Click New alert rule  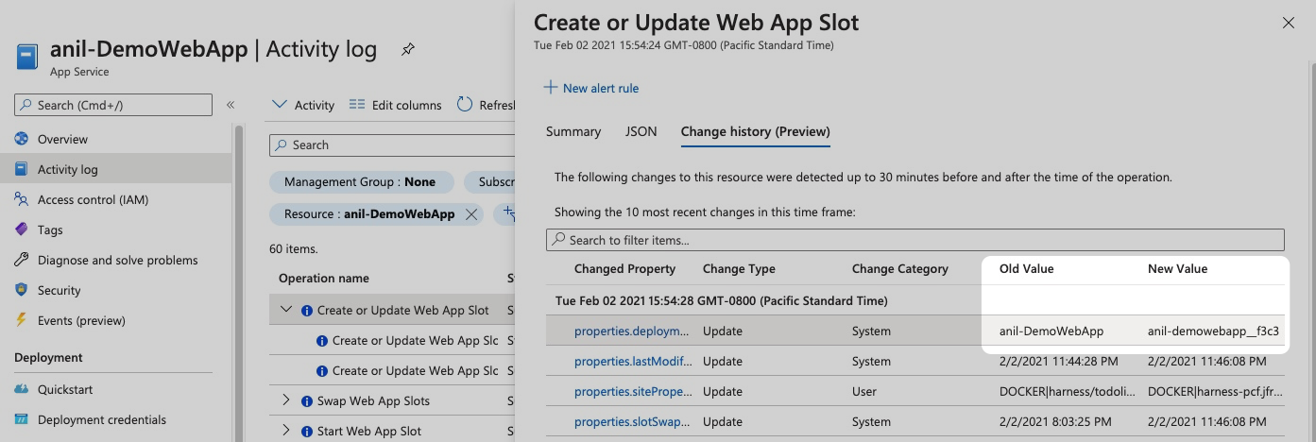click(x=601, y=88)
